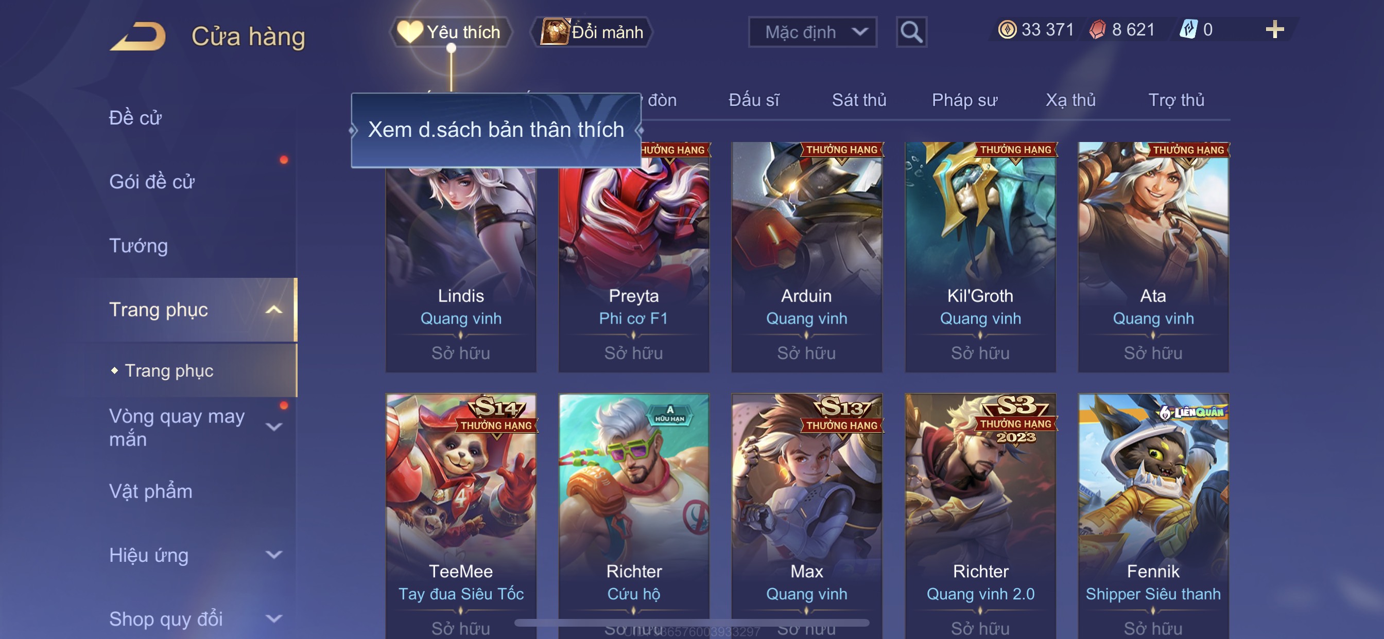Tap the red ruby currency icon

(1097, 29)
